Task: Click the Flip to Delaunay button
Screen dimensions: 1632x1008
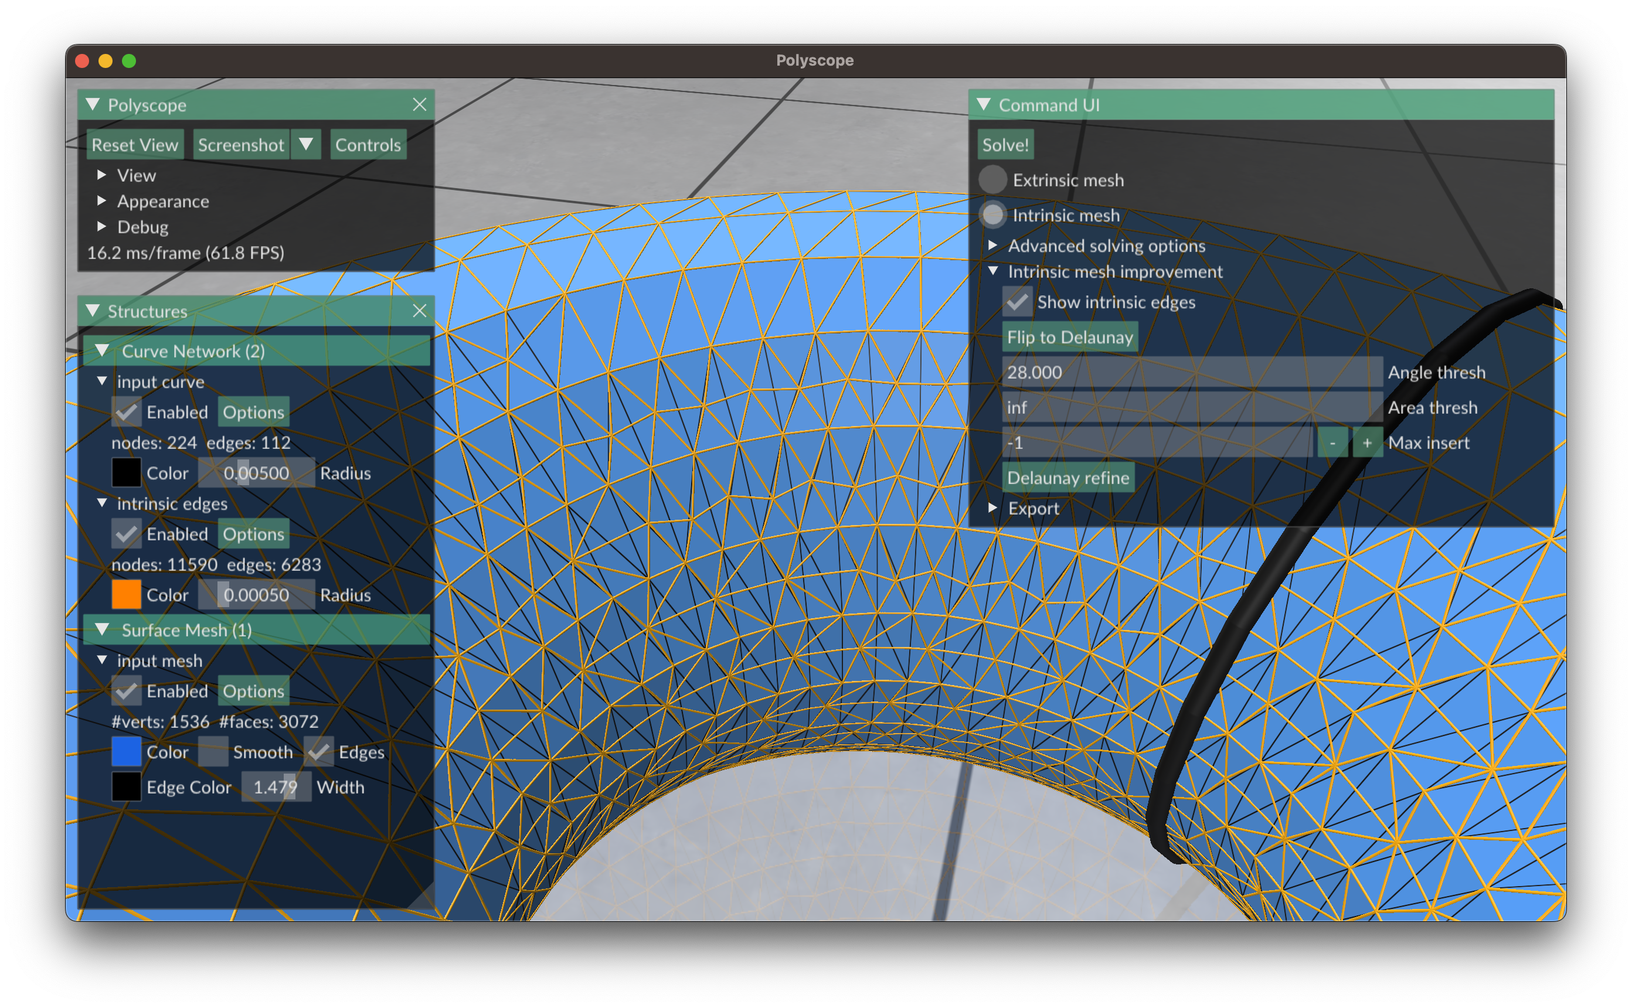Action: 1069,338
